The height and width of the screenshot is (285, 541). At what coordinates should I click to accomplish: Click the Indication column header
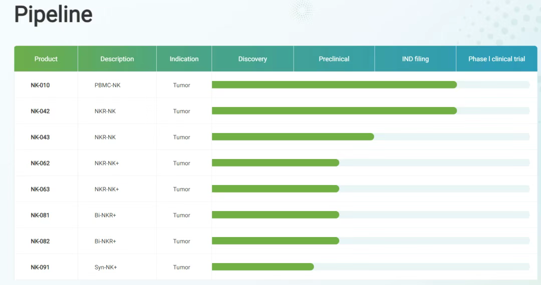184,59
